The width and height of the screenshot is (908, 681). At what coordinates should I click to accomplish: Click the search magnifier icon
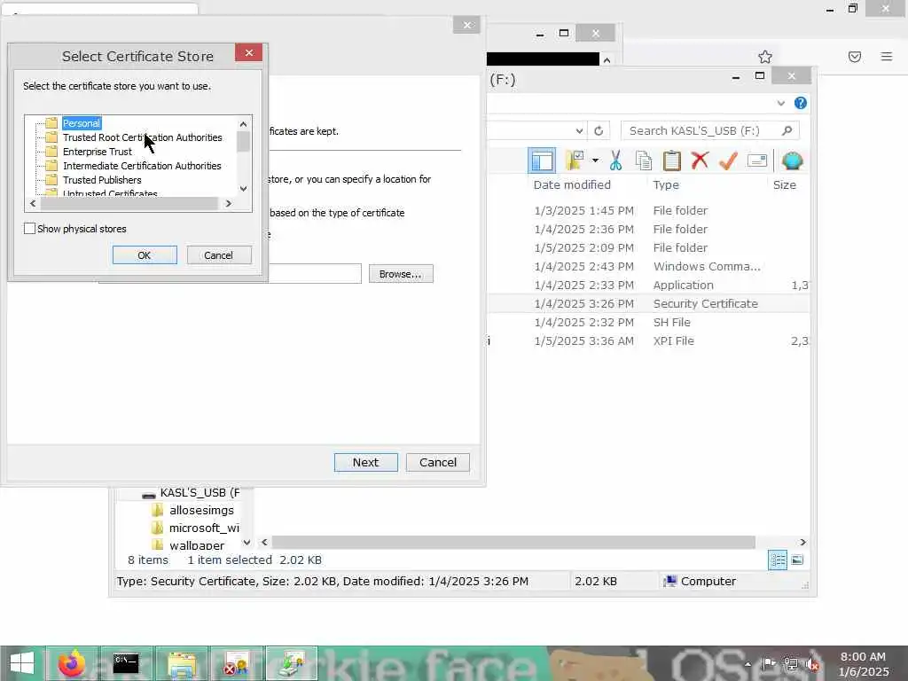(787, 130)
